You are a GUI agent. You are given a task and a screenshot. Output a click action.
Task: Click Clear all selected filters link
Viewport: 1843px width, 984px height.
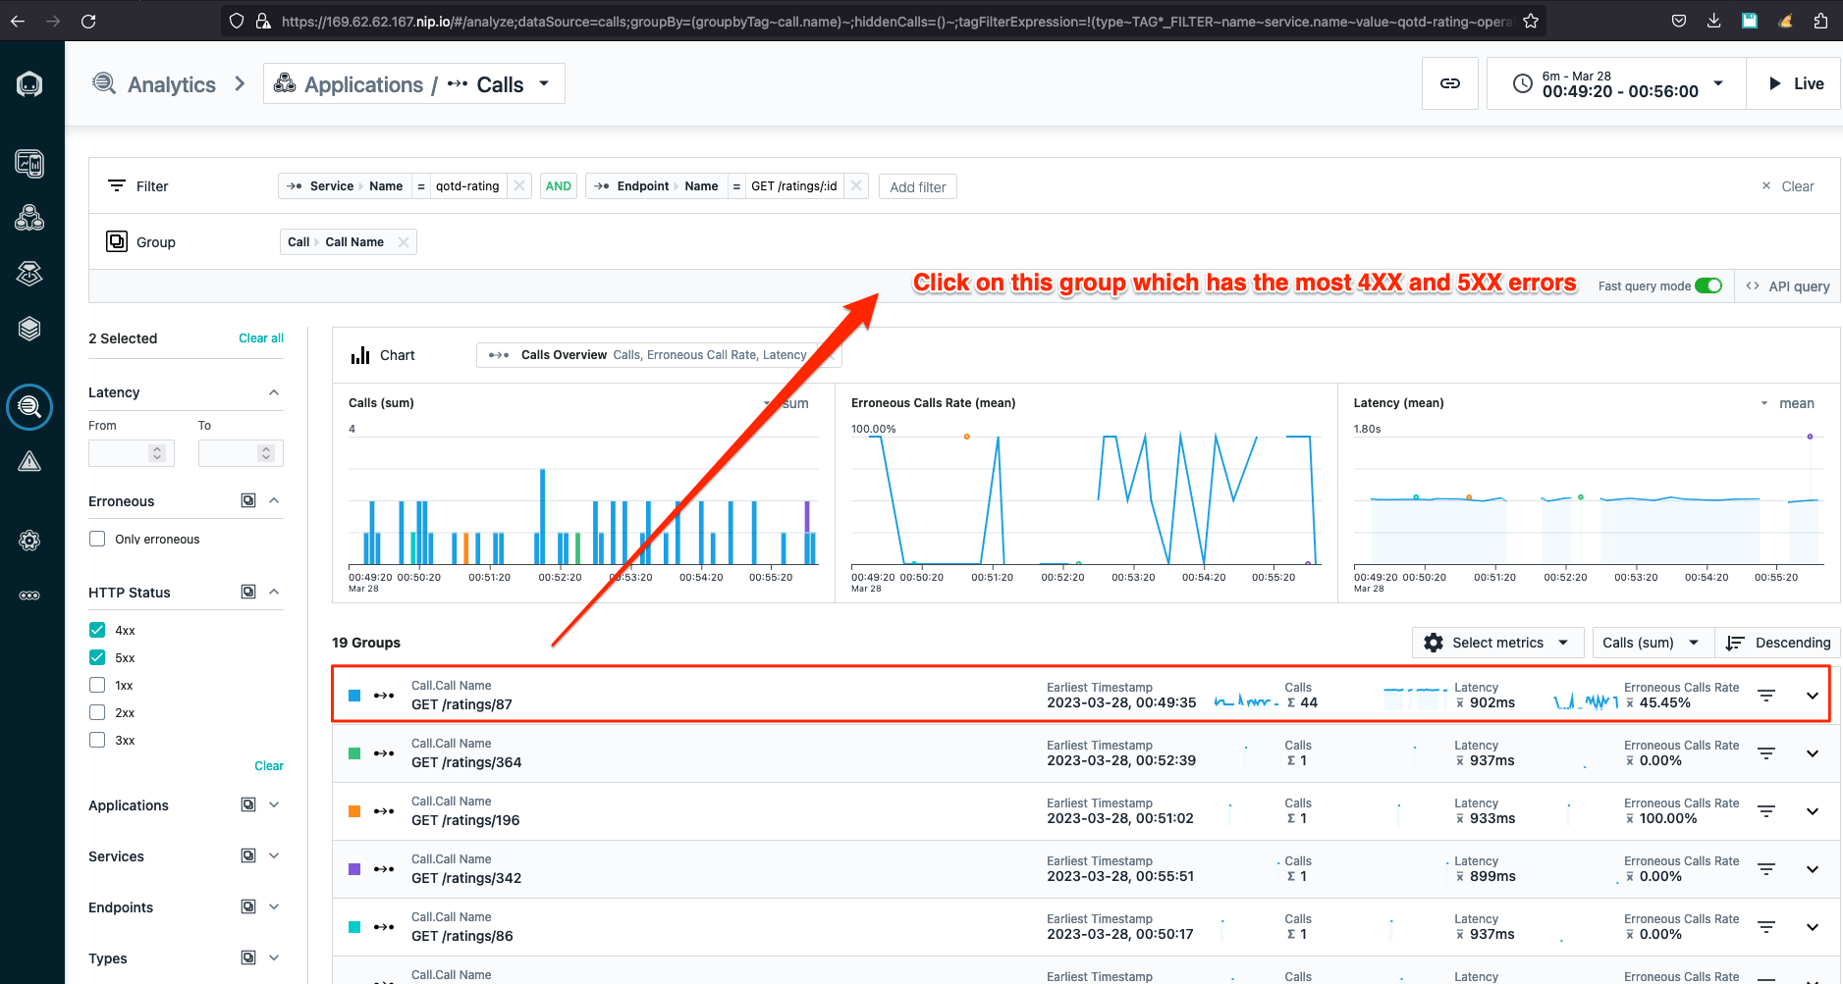261,338
